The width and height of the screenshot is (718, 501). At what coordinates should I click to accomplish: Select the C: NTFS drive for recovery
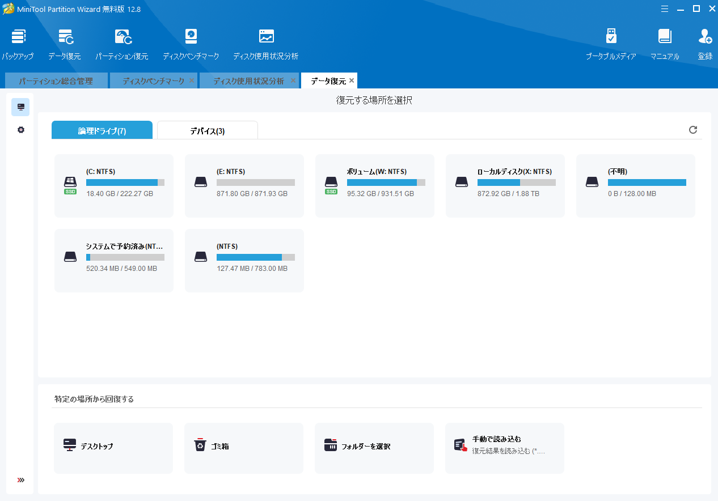(114, 186)
